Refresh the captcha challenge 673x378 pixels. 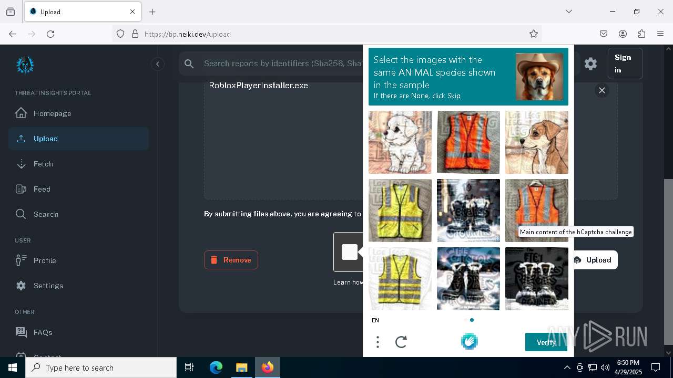401,342
